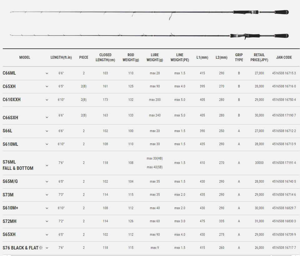
Task: Expand the S65M/G row arrow
Action: point(47,182)
